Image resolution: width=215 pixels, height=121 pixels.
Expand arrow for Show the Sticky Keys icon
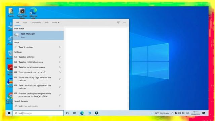(60, 79)
